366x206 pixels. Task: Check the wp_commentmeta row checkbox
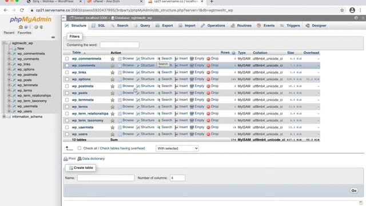(67, 58)
